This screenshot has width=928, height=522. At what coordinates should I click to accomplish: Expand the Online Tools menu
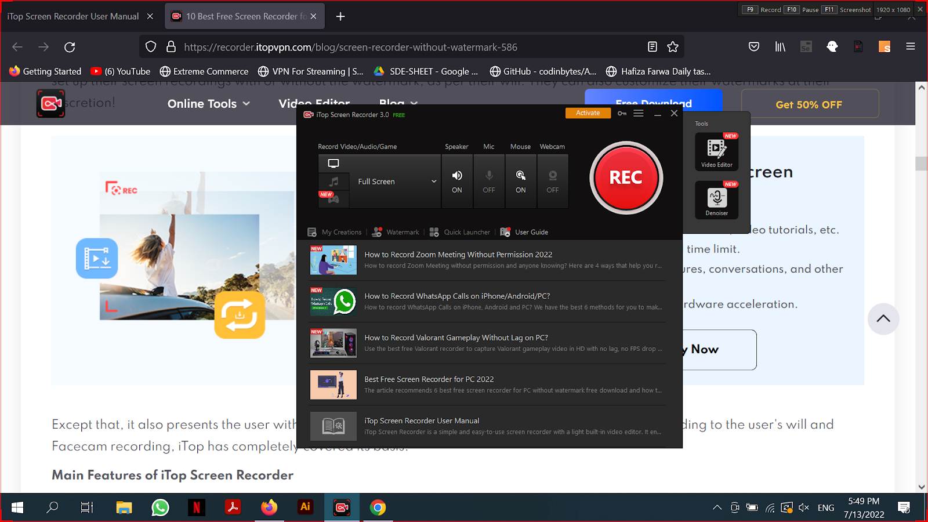(209, 104)
